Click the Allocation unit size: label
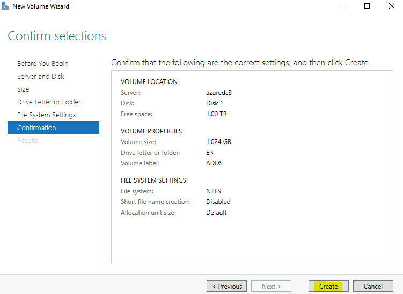 pyautogui.click(x=148, y=213)
